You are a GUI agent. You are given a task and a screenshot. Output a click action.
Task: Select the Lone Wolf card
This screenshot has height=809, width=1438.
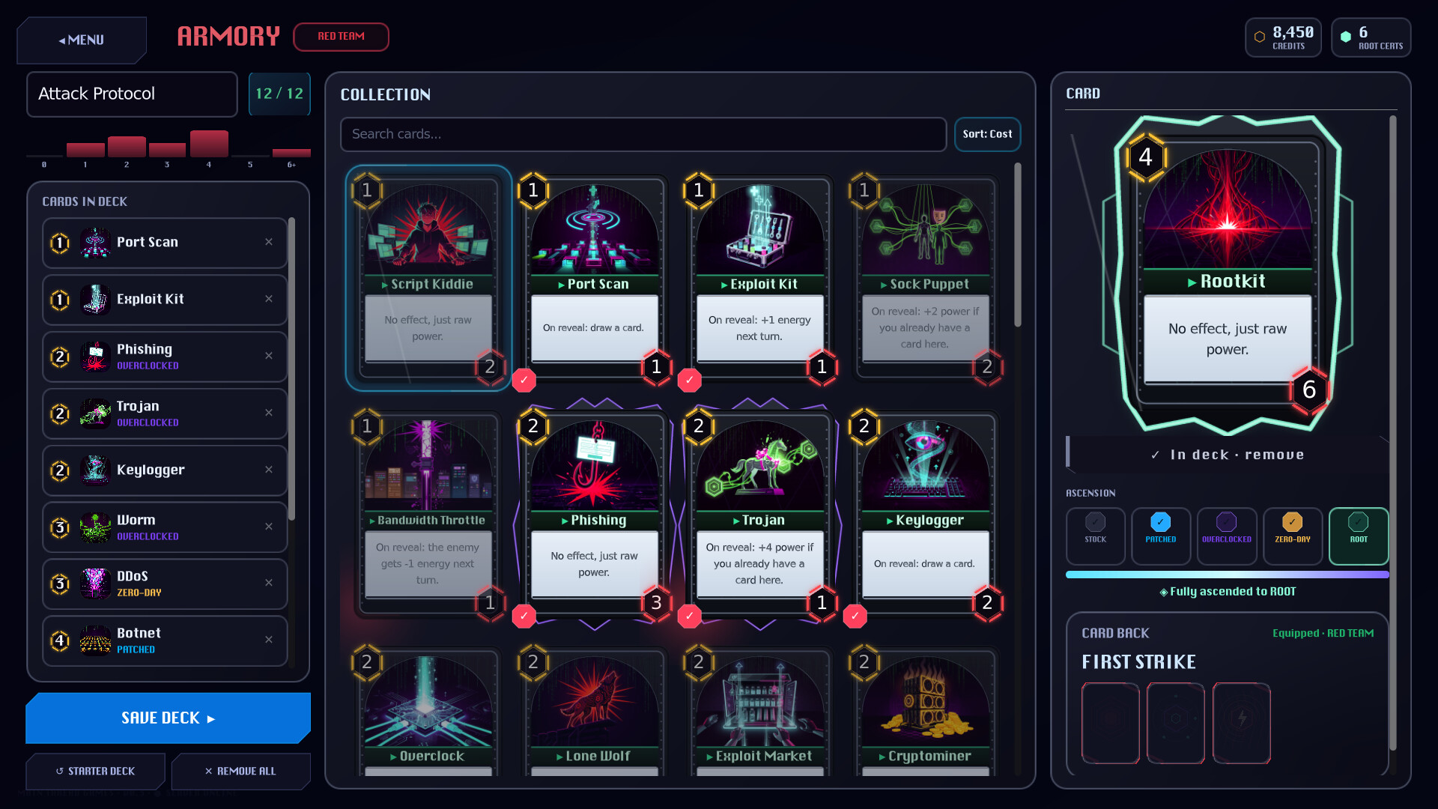[x=595, y=712]
